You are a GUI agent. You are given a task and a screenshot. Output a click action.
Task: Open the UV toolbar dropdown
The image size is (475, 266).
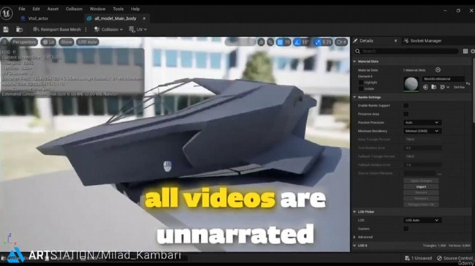point(138,29)
